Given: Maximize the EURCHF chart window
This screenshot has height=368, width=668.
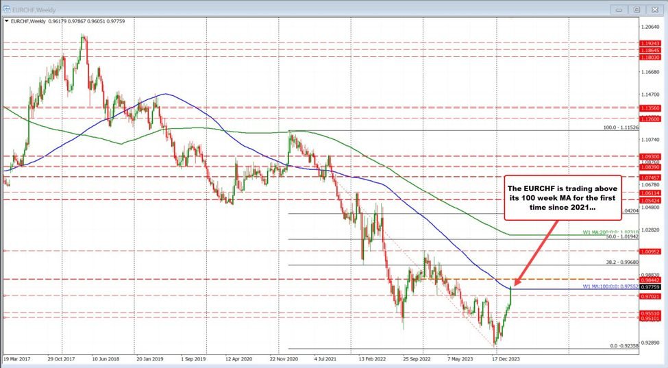Looking at the screenshot, I should point(636,10).
